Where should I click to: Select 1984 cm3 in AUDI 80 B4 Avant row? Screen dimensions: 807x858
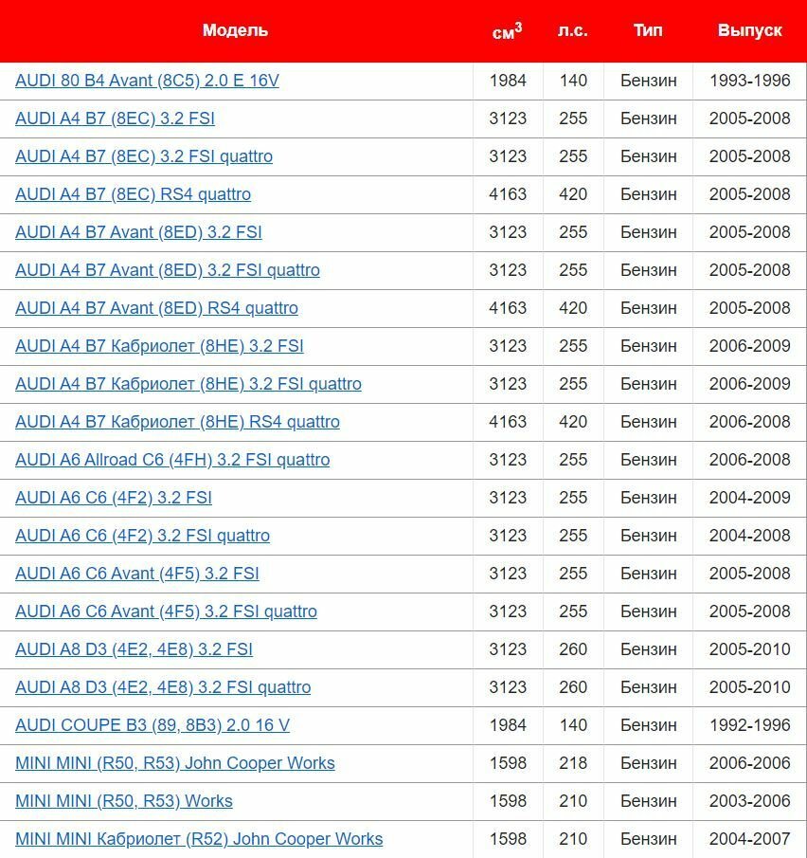click(x=508, y=81)
